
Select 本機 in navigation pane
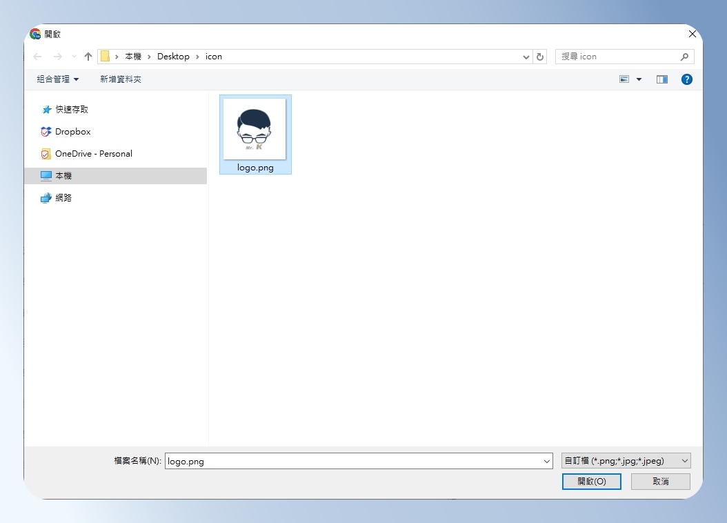[x=116, y=176]
